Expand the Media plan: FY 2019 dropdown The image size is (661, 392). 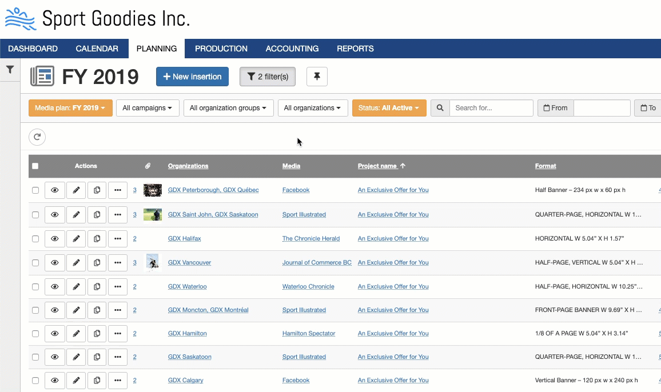(x=70, y=108)
